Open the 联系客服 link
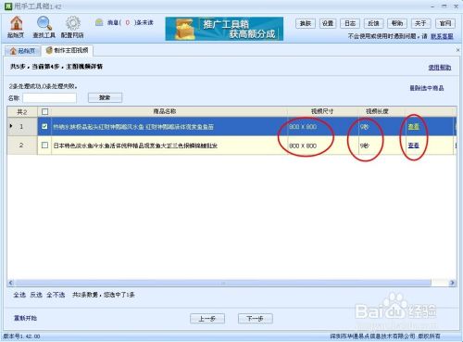The width and height of the screenshot is (463, 342). 442,36
